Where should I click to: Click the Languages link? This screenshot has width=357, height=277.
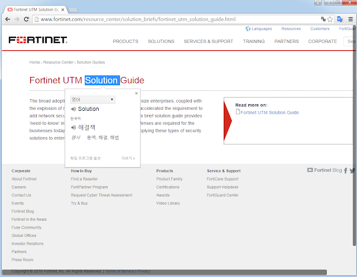tap(262, 28)
